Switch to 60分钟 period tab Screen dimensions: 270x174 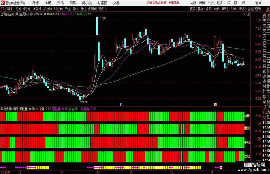[x=58, y=9]
